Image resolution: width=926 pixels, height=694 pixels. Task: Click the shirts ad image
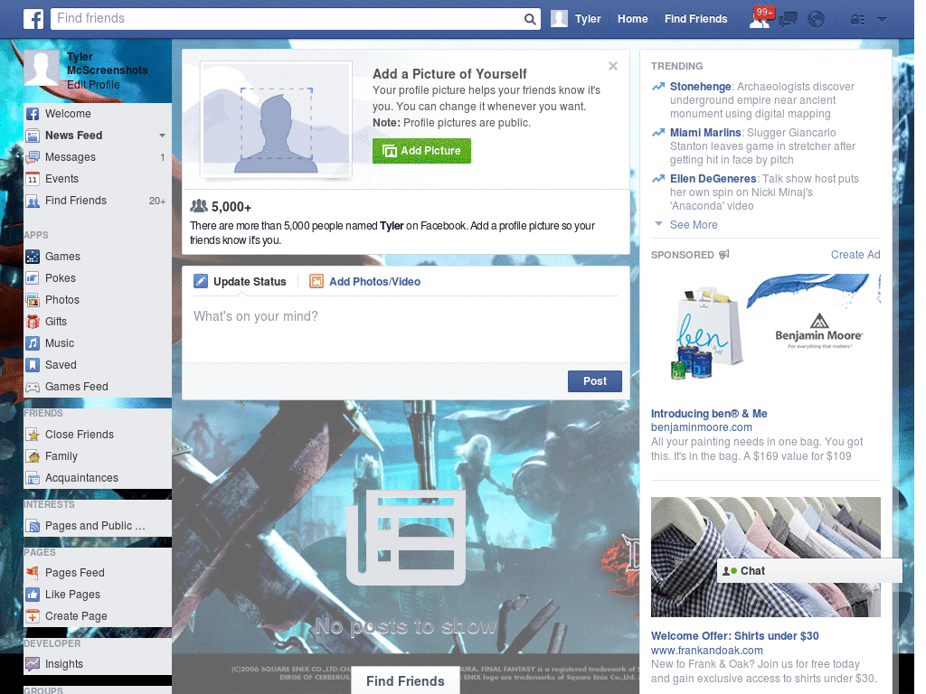(765, 557)
